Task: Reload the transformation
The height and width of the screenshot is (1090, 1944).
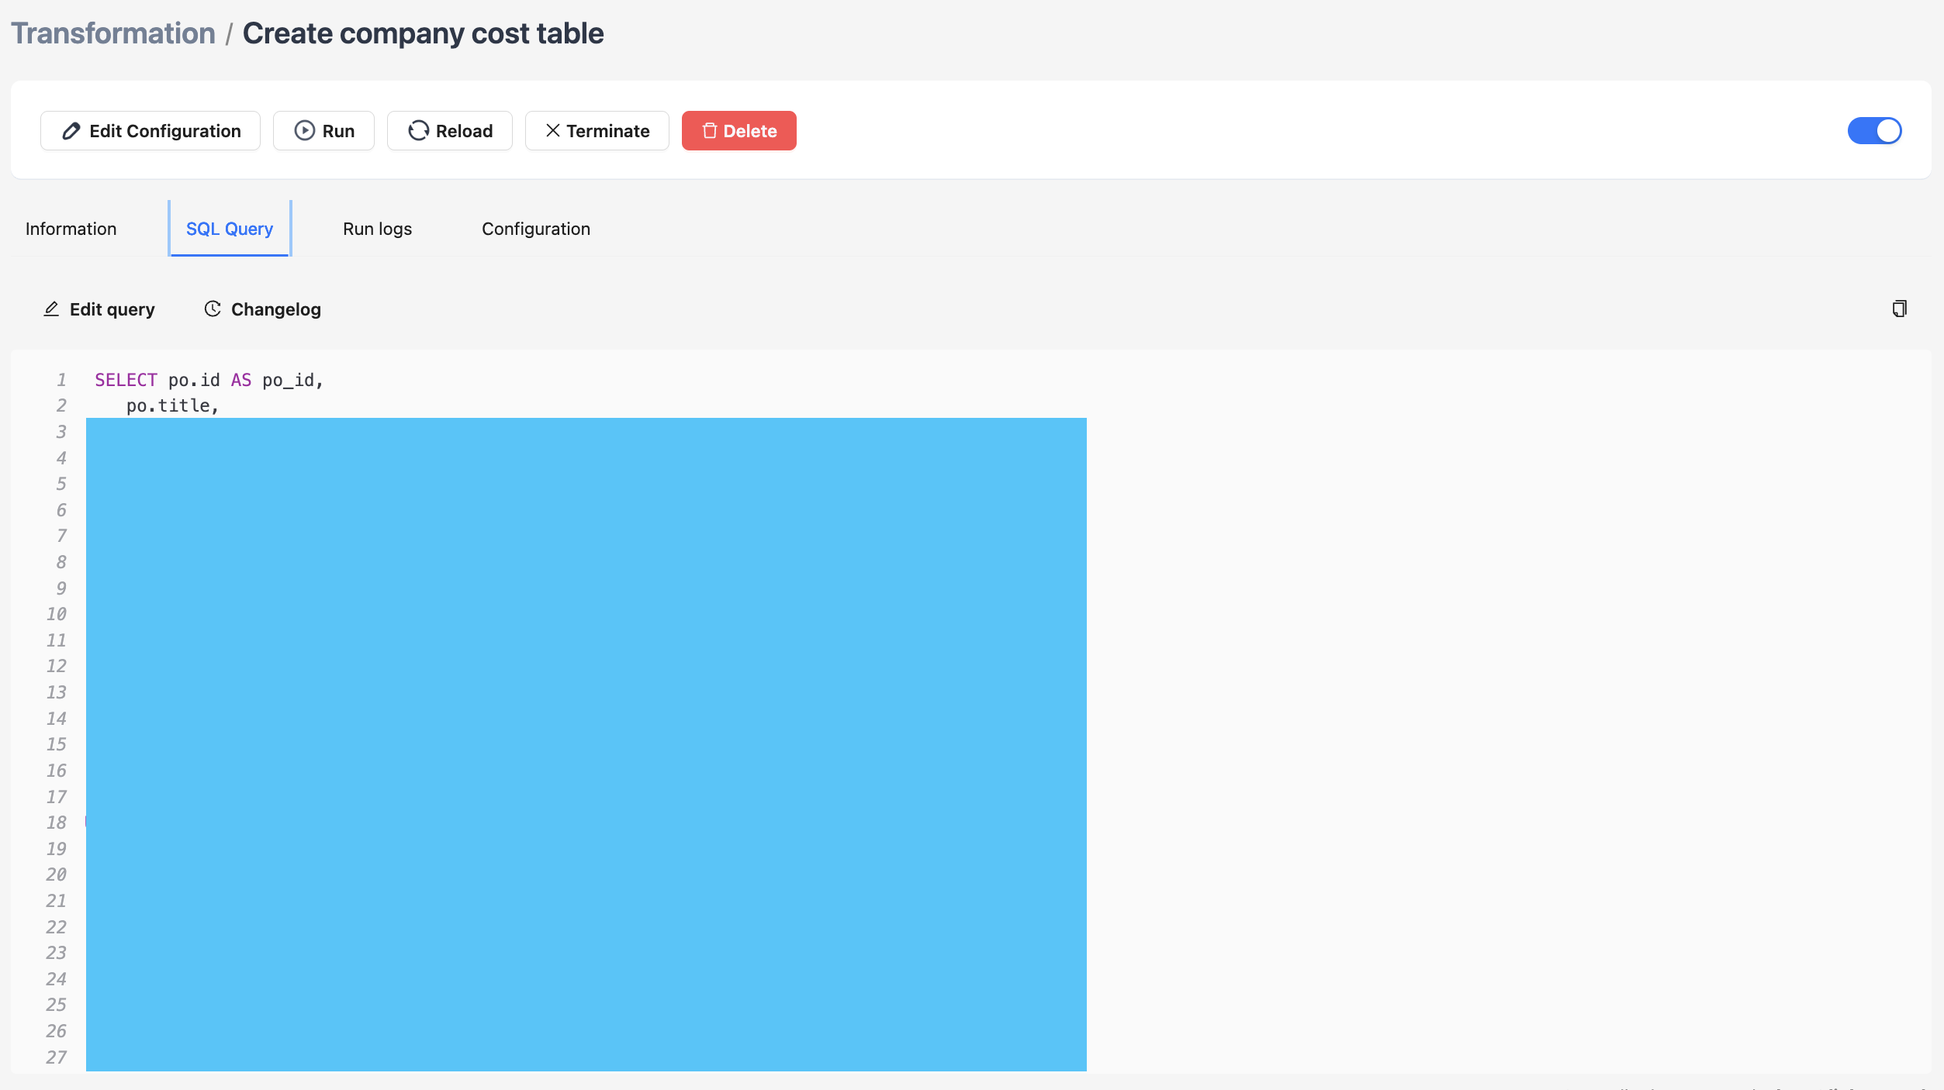Action: [x=450, y=131]
